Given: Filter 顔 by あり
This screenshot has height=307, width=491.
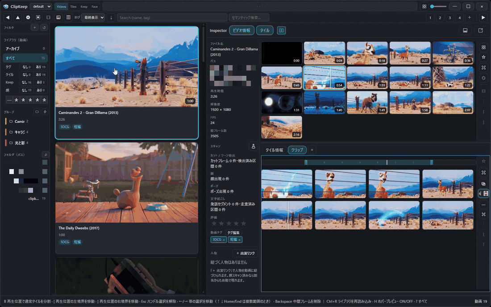Looking at the screenshot, I should coord(40,90).
